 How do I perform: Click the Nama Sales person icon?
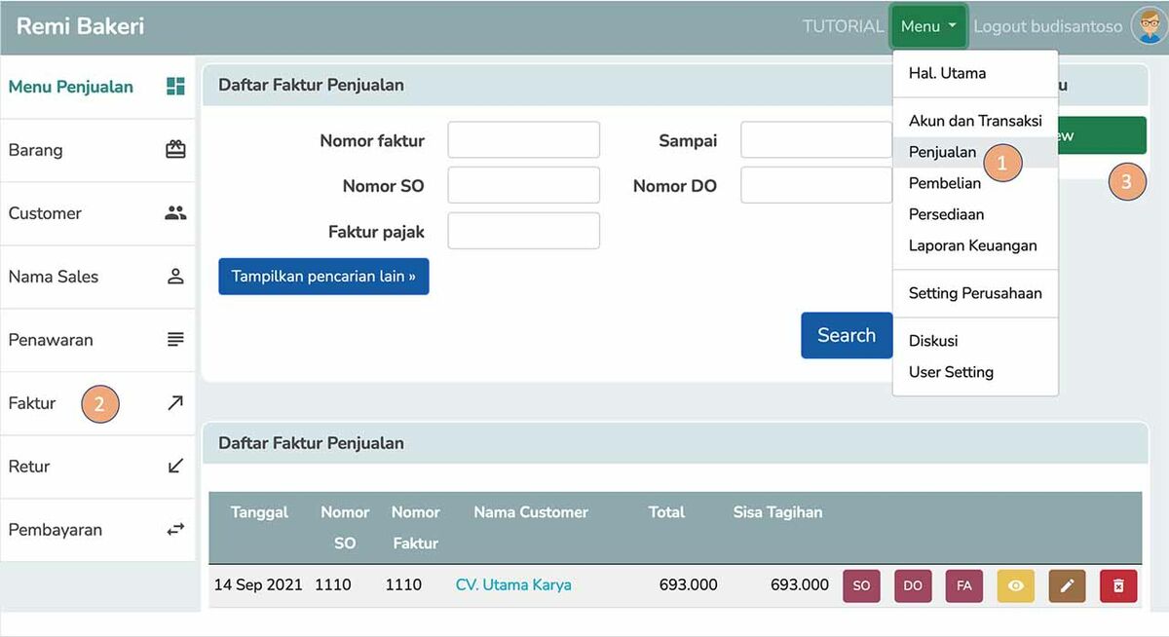click(x=175, y=277)
